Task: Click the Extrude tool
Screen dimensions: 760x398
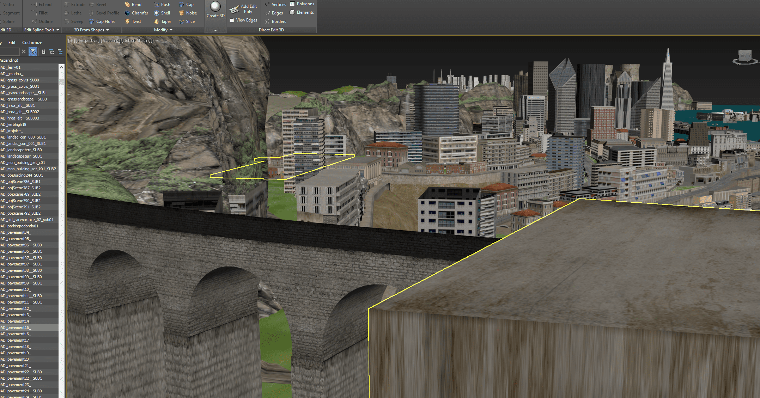Action: (x=75, y=5)
